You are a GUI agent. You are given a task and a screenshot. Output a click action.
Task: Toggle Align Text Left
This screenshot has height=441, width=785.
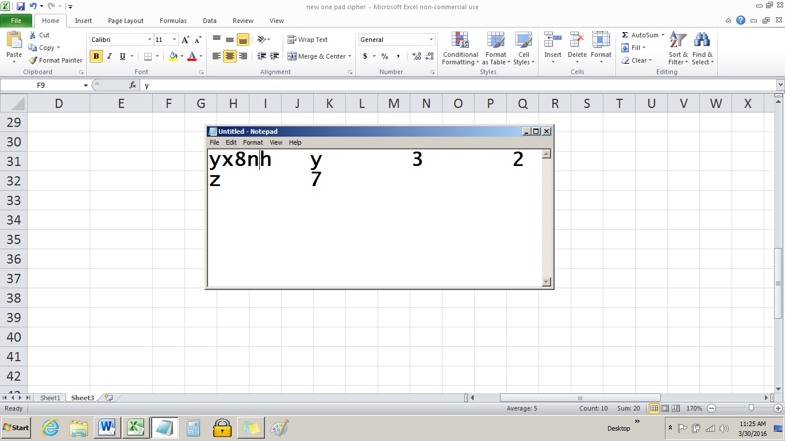point(217,56)
